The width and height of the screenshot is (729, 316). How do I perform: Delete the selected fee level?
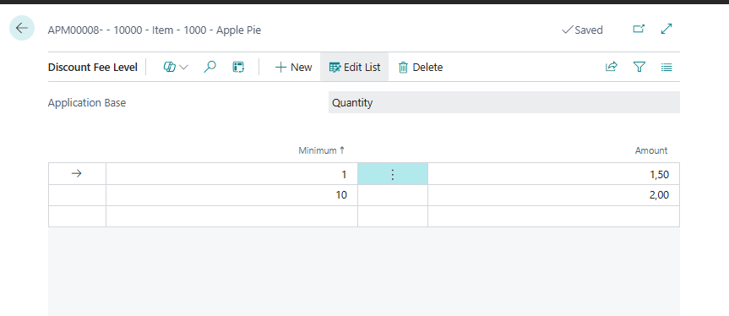421,68
